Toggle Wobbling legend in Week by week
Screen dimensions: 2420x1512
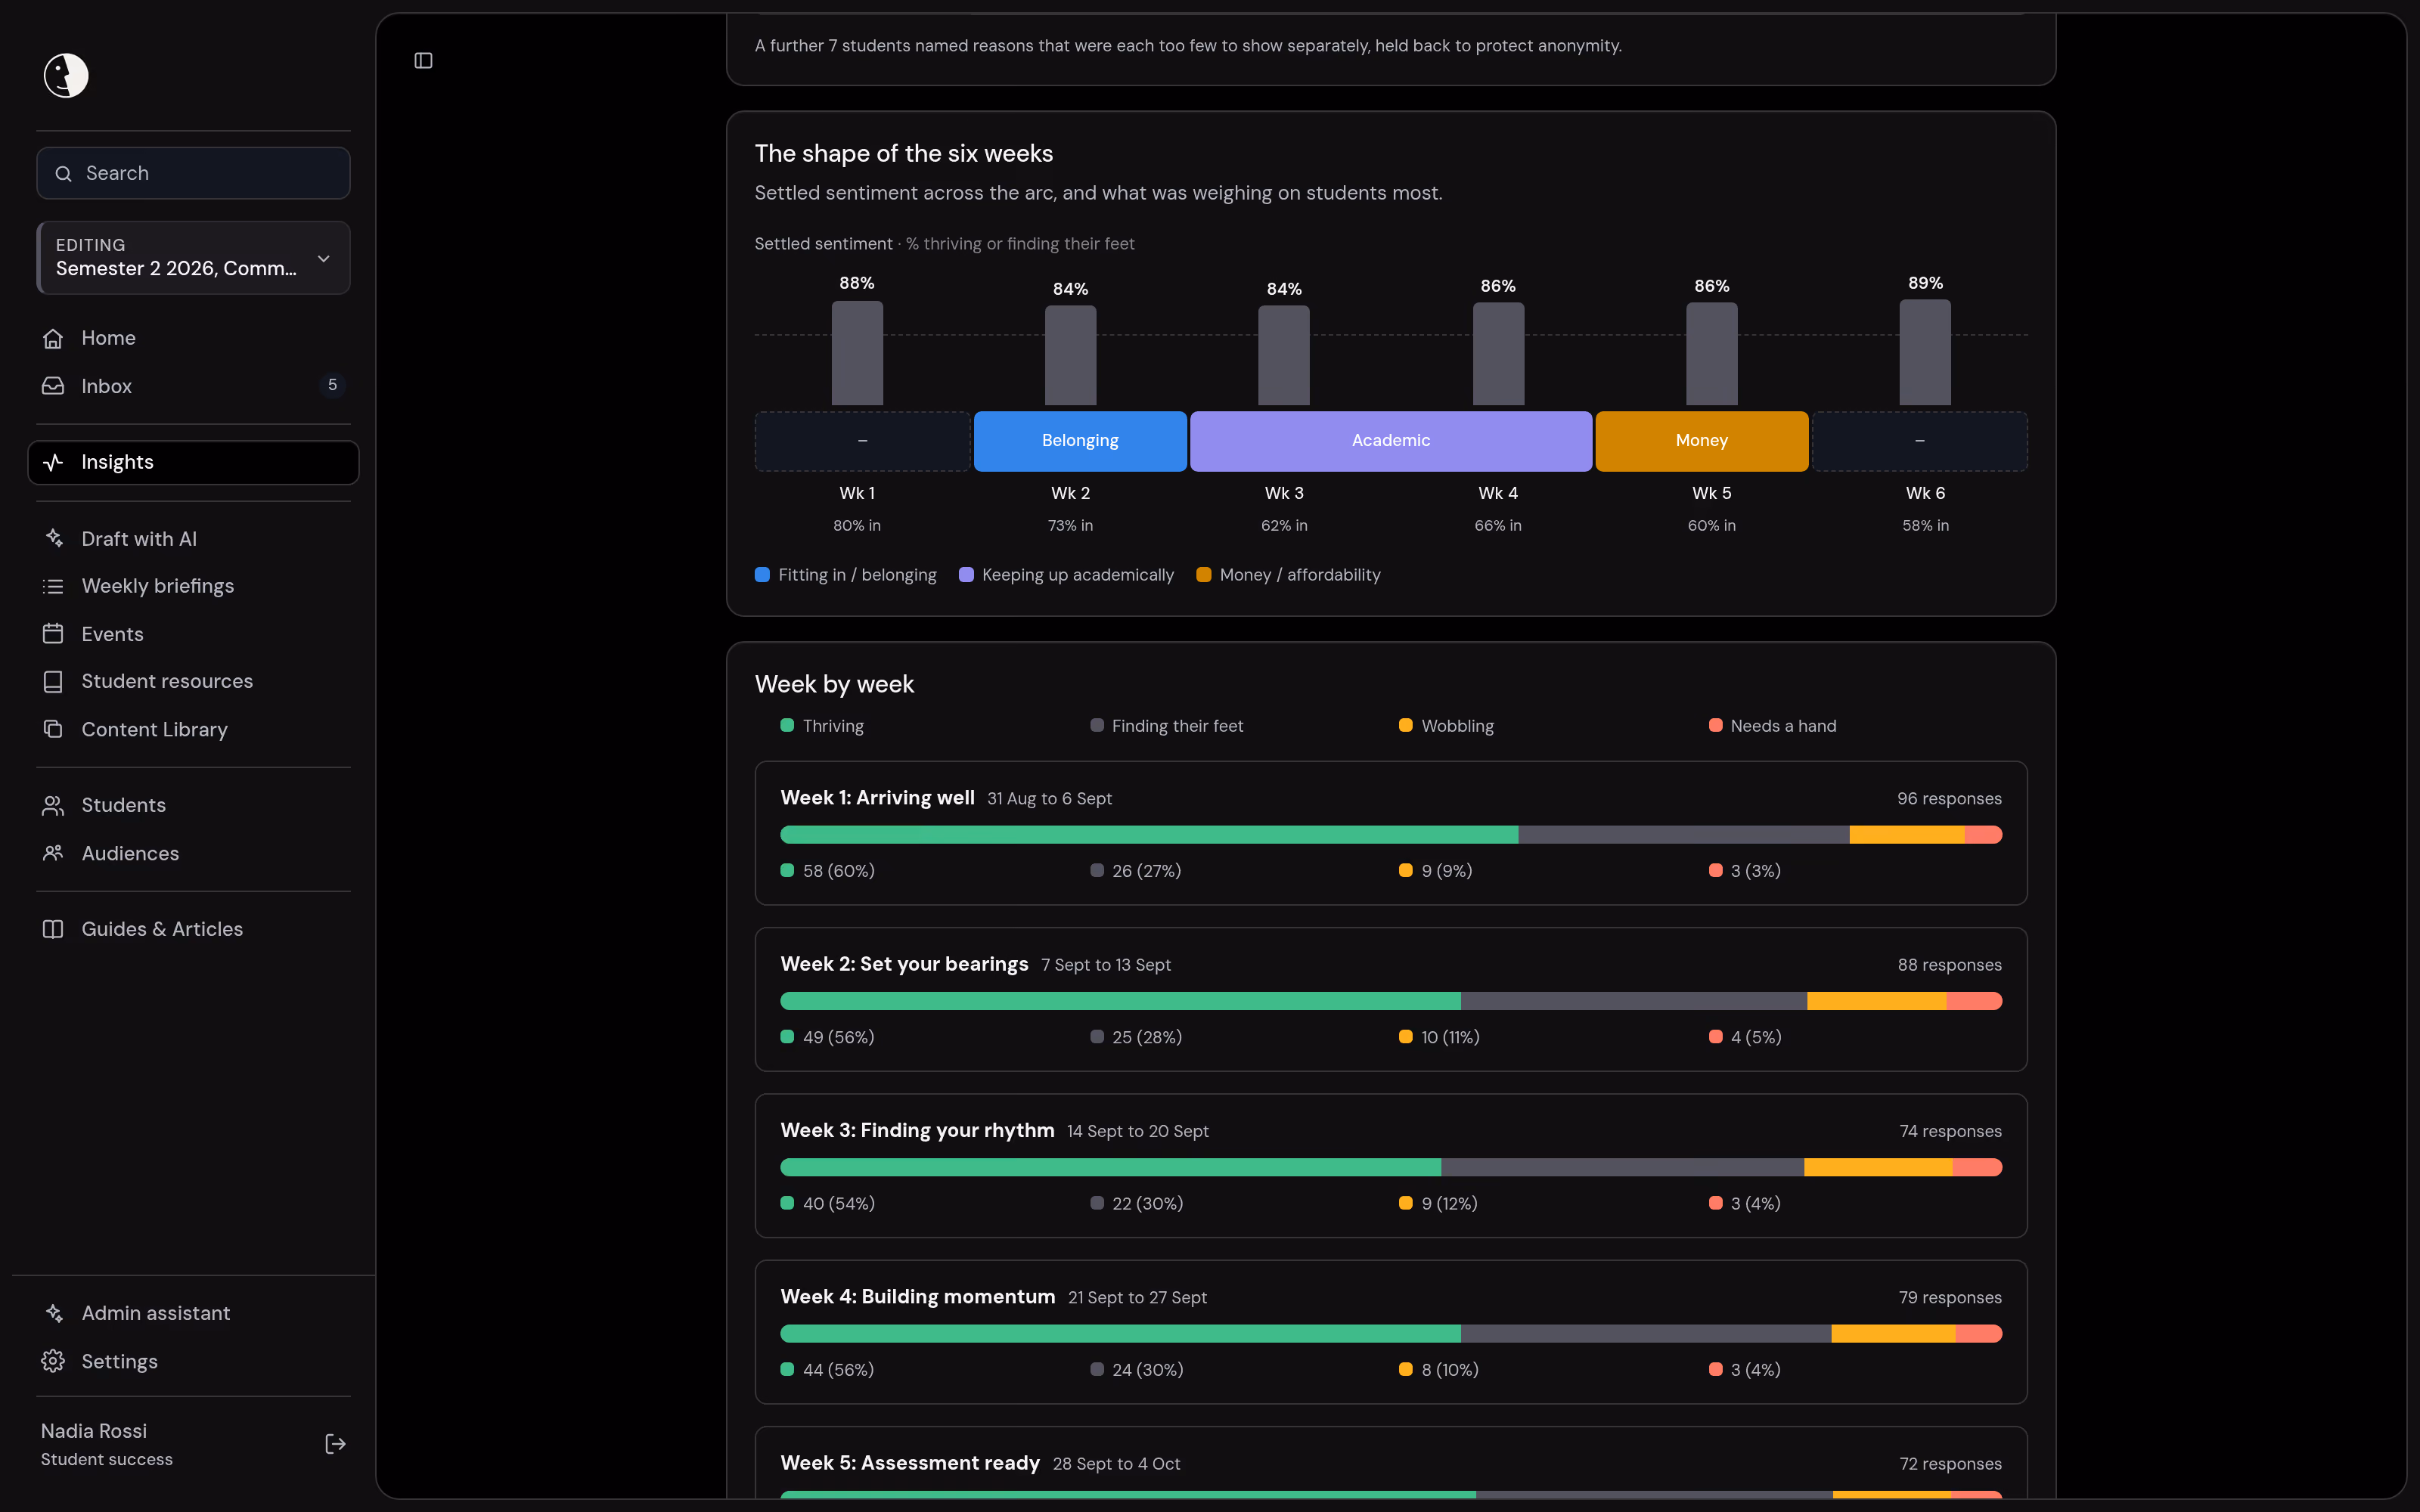click(1446, 726)
